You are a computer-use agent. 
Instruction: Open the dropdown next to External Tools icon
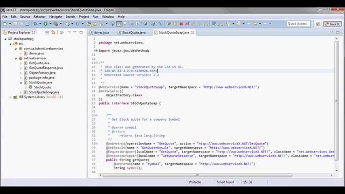click(x=61, y=24)
